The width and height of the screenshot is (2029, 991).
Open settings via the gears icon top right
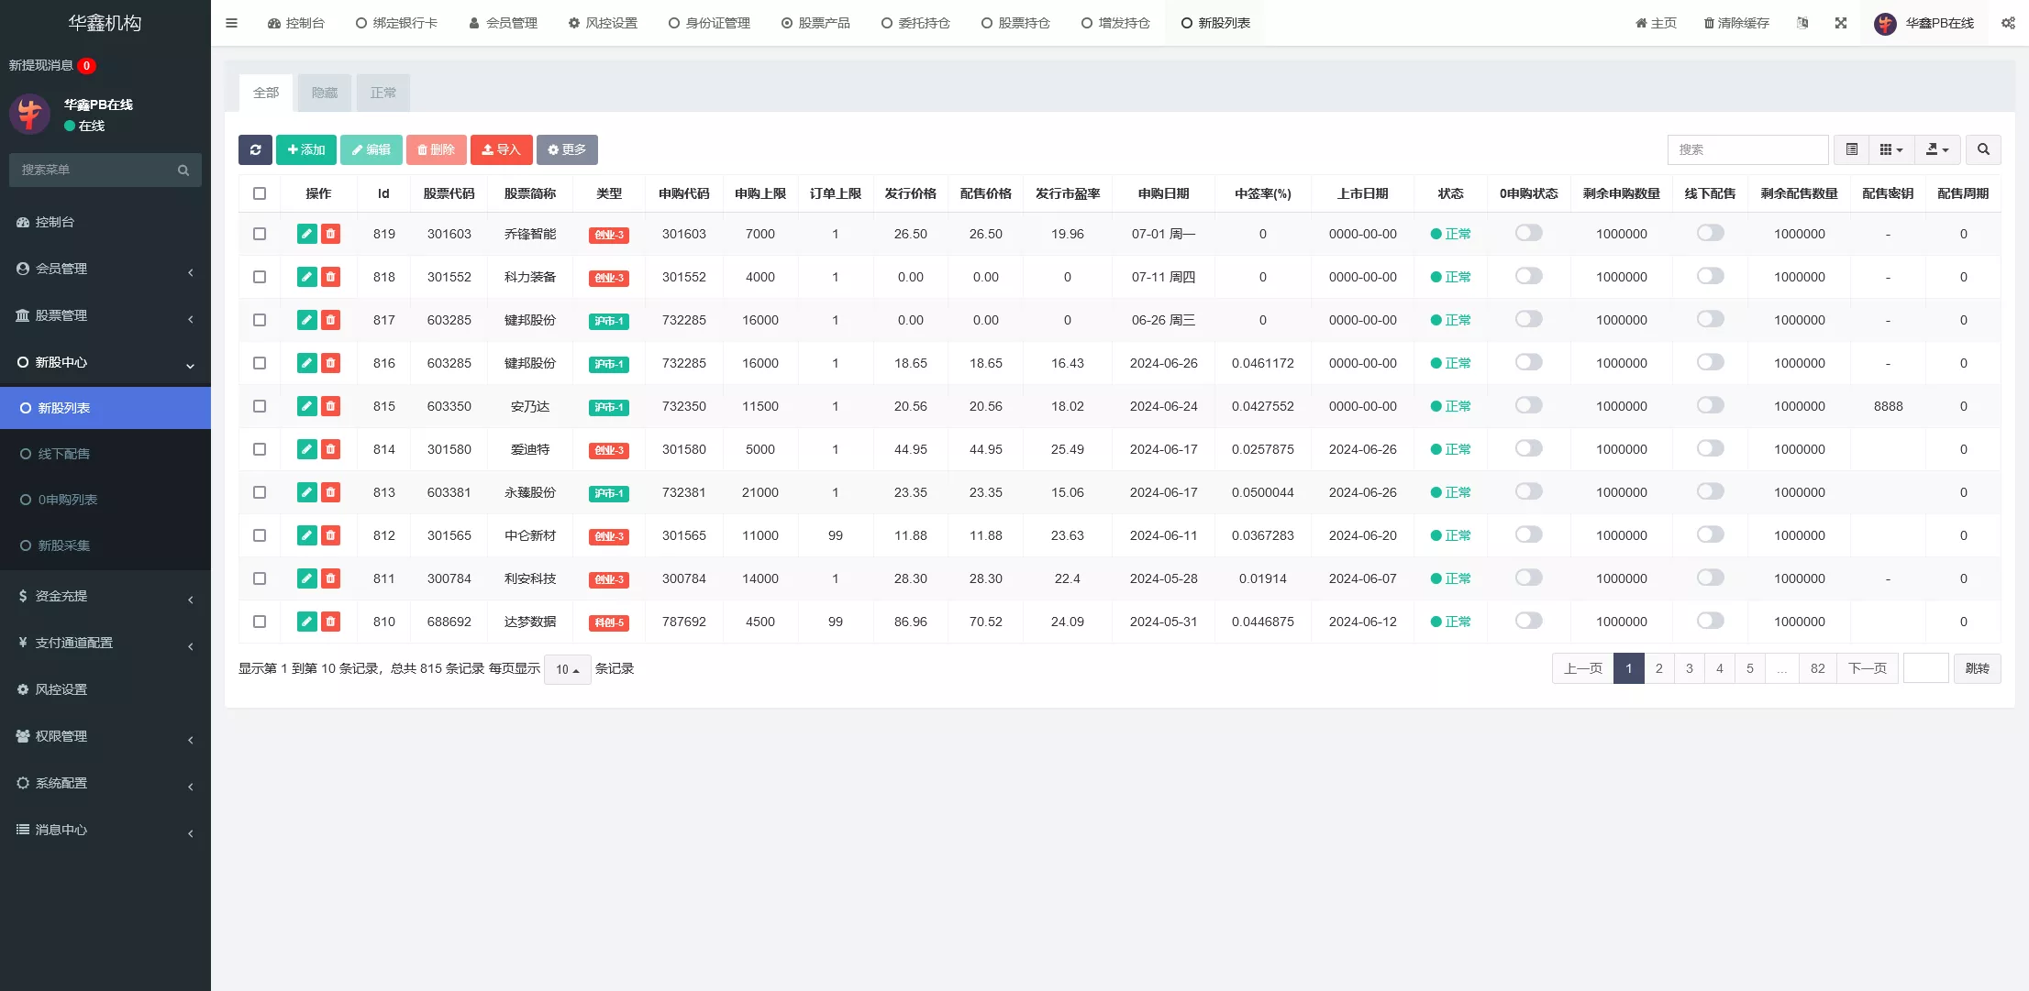2008,23
